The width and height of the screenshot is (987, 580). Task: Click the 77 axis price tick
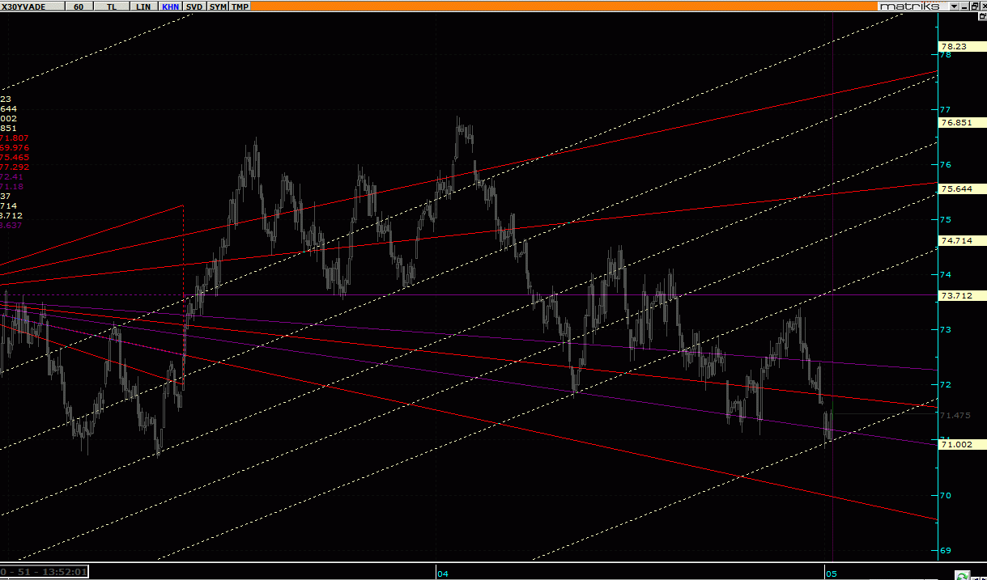point(945,109)
